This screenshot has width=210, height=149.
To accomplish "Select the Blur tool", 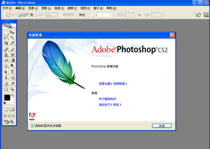I will pos(6,66).
